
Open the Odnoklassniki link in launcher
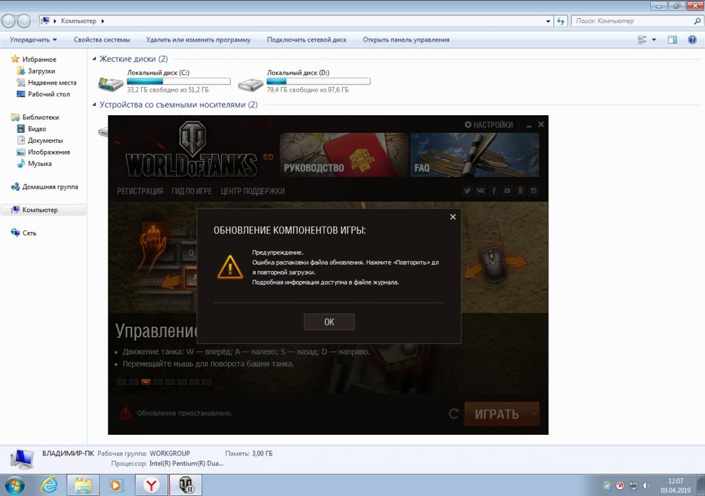(521, 190)
